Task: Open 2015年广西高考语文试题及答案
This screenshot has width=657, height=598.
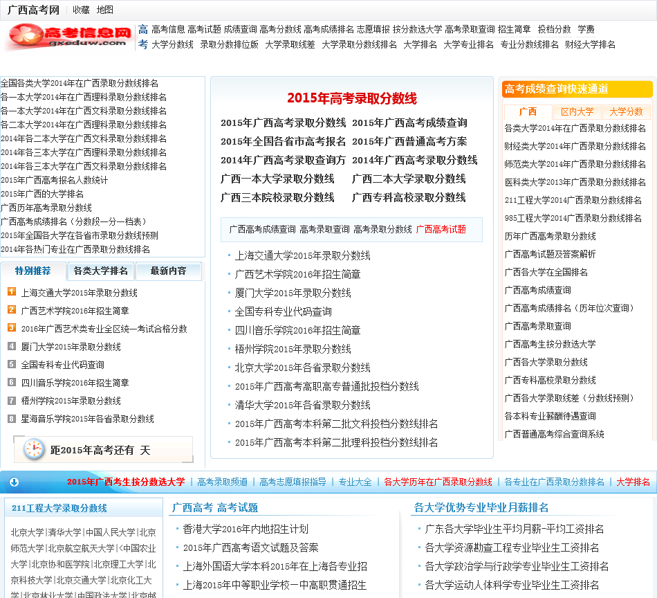Action: click(250, 547)
